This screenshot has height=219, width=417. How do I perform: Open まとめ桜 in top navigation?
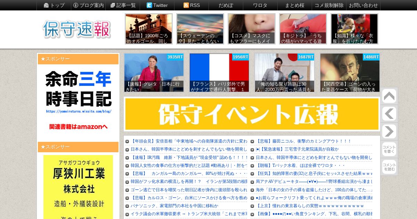295,5
